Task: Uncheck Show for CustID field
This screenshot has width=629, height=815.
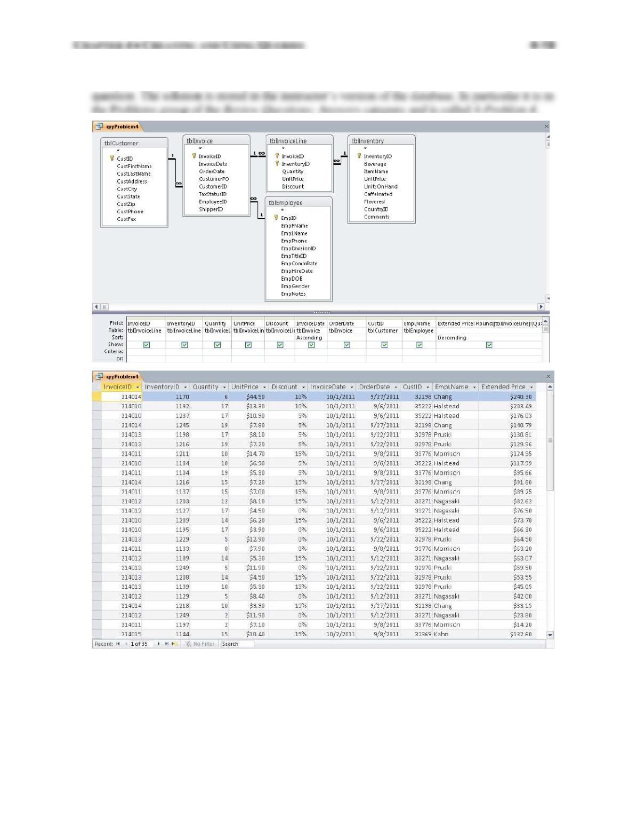Action: 384,345
